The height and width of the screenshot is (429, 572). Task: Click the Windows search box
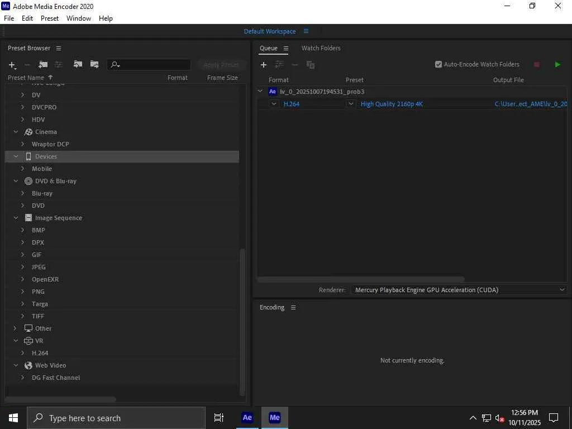116,418
